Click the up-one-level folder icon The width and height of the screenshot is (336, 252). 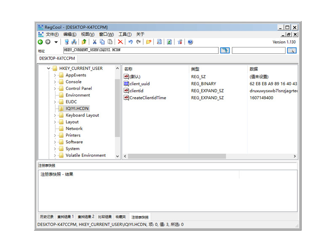pyautogui.click(x=84, y=42)
